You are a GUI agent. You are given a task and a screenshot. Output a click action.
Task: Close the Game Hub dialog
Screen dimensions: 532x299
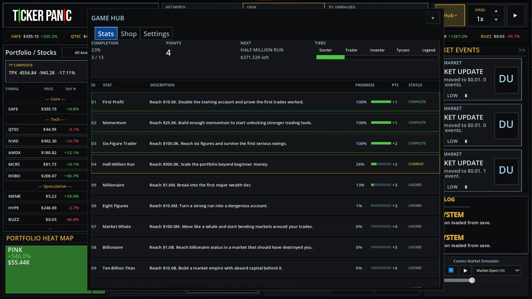(x=433, y=18)
